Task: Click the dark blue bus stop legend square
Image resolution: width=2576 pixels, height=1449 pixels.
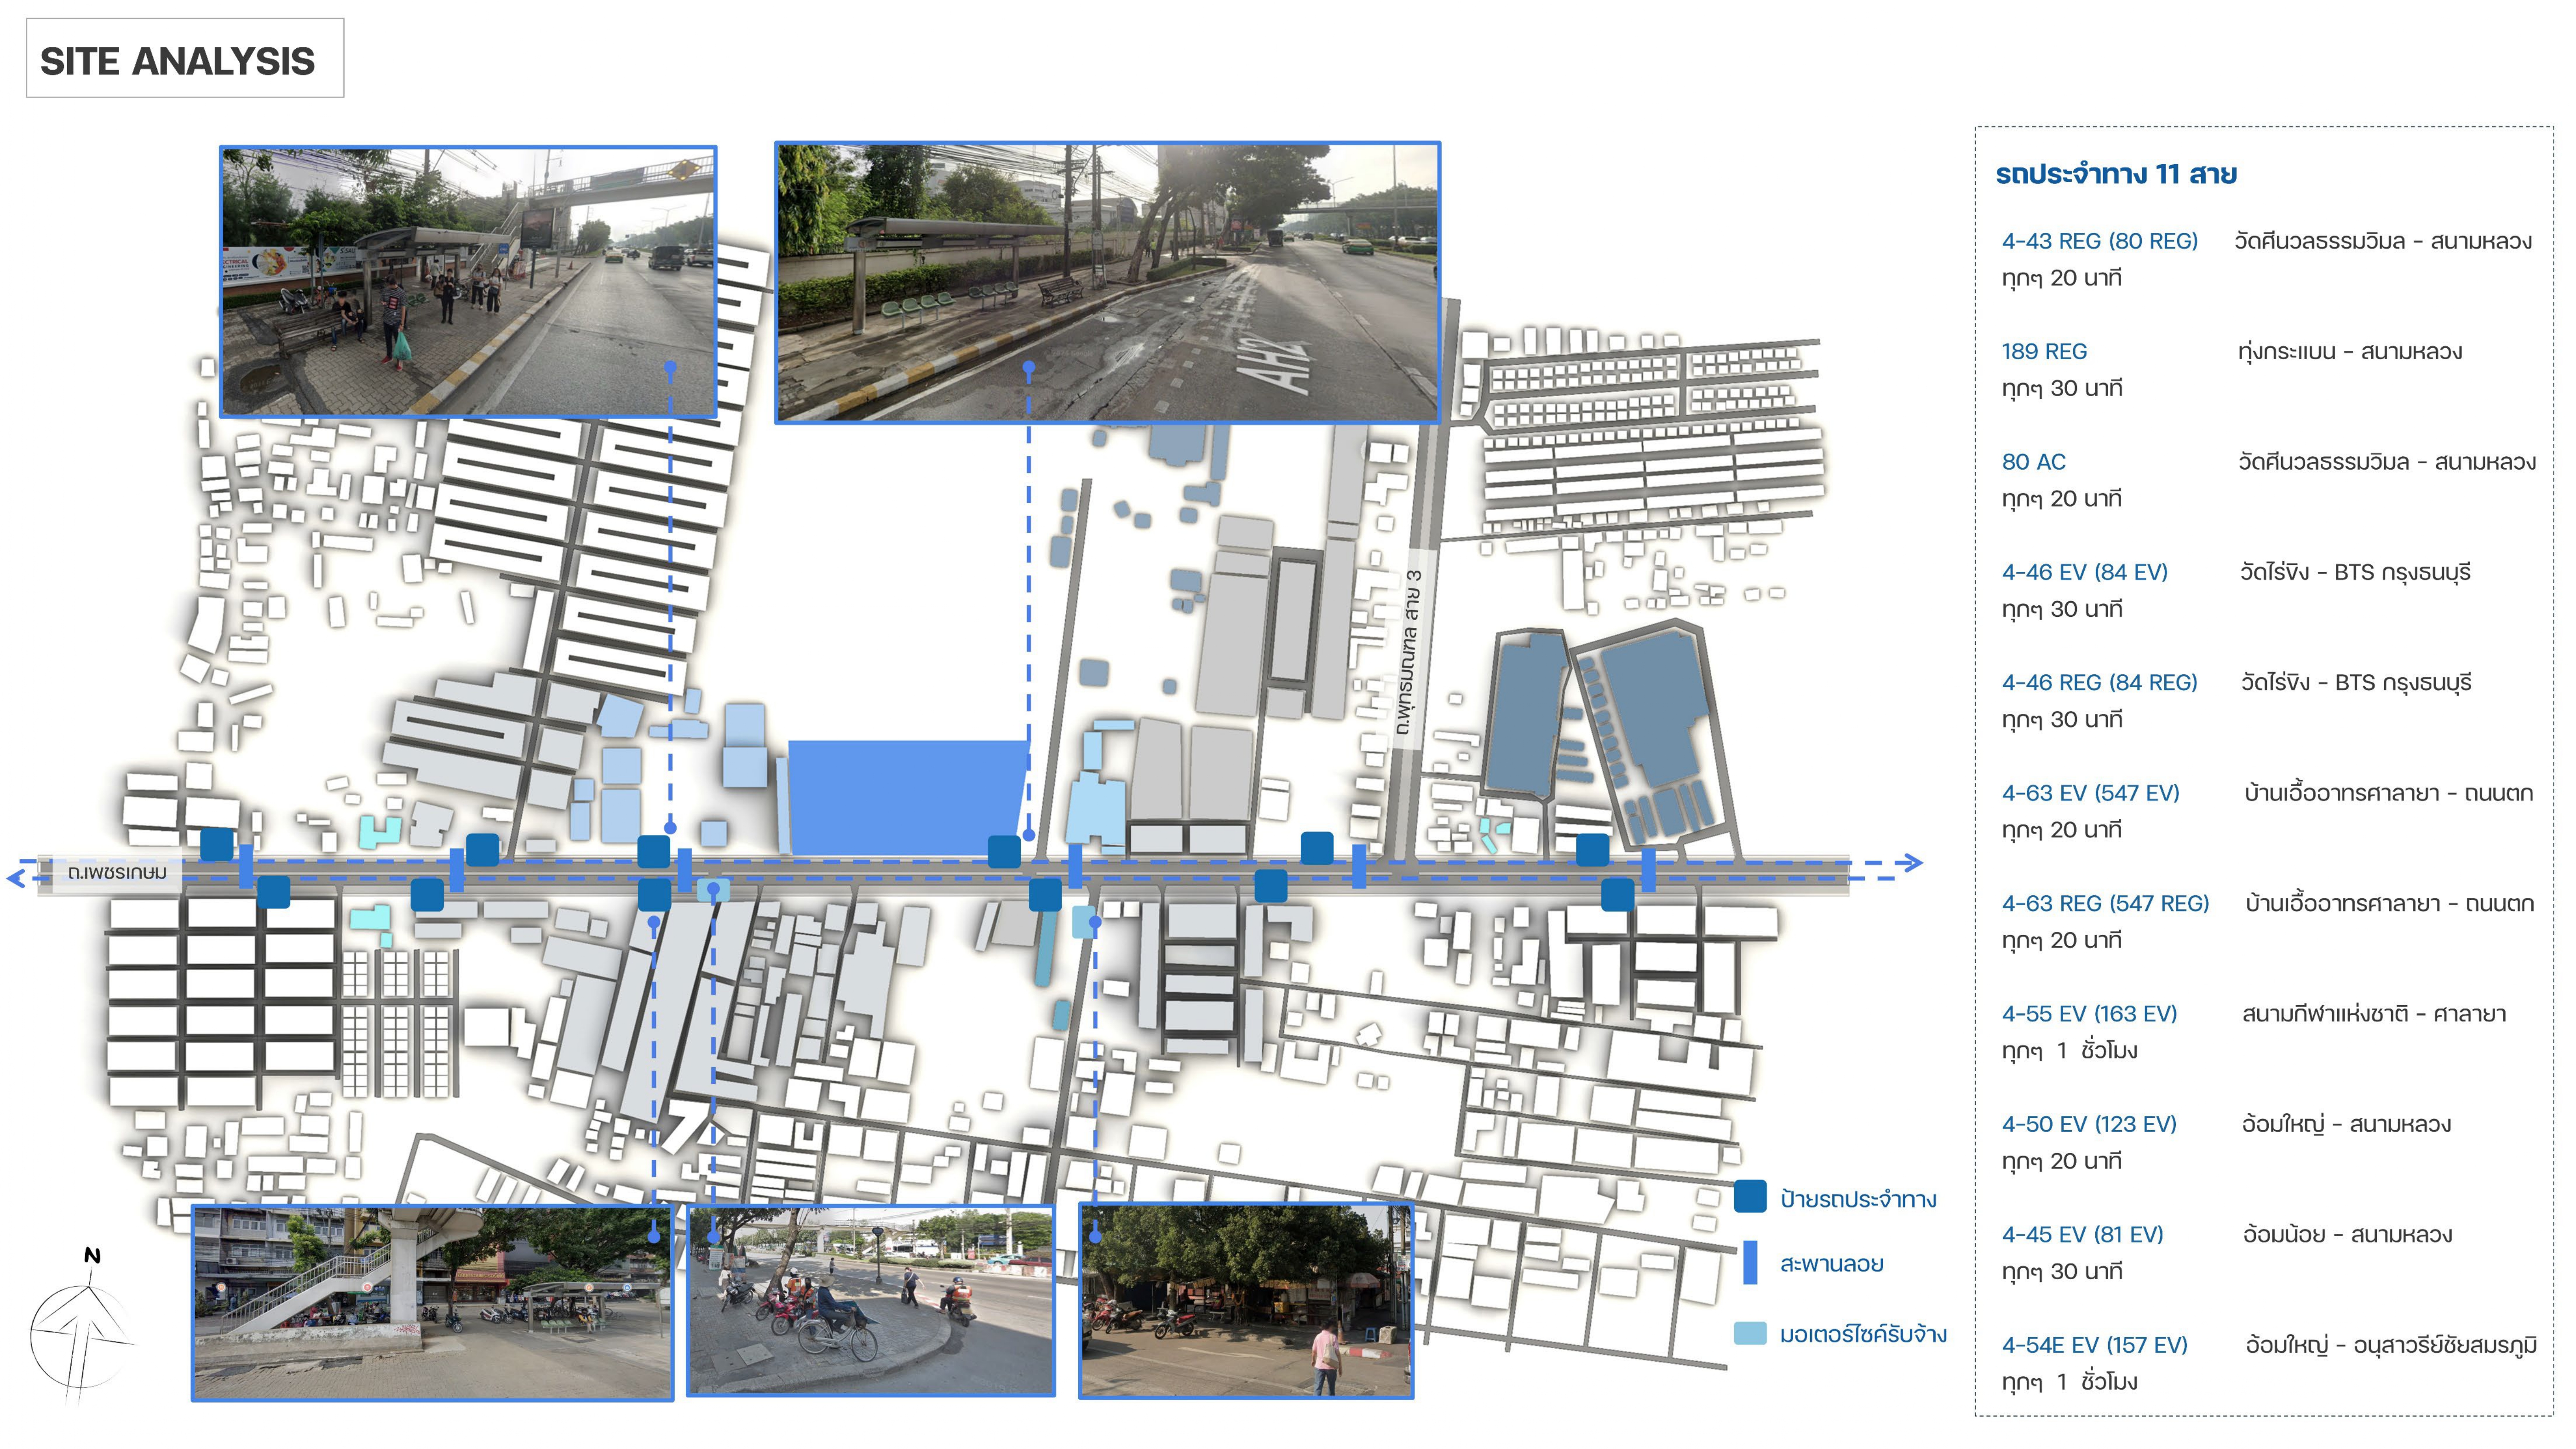Action: 1750,1197
